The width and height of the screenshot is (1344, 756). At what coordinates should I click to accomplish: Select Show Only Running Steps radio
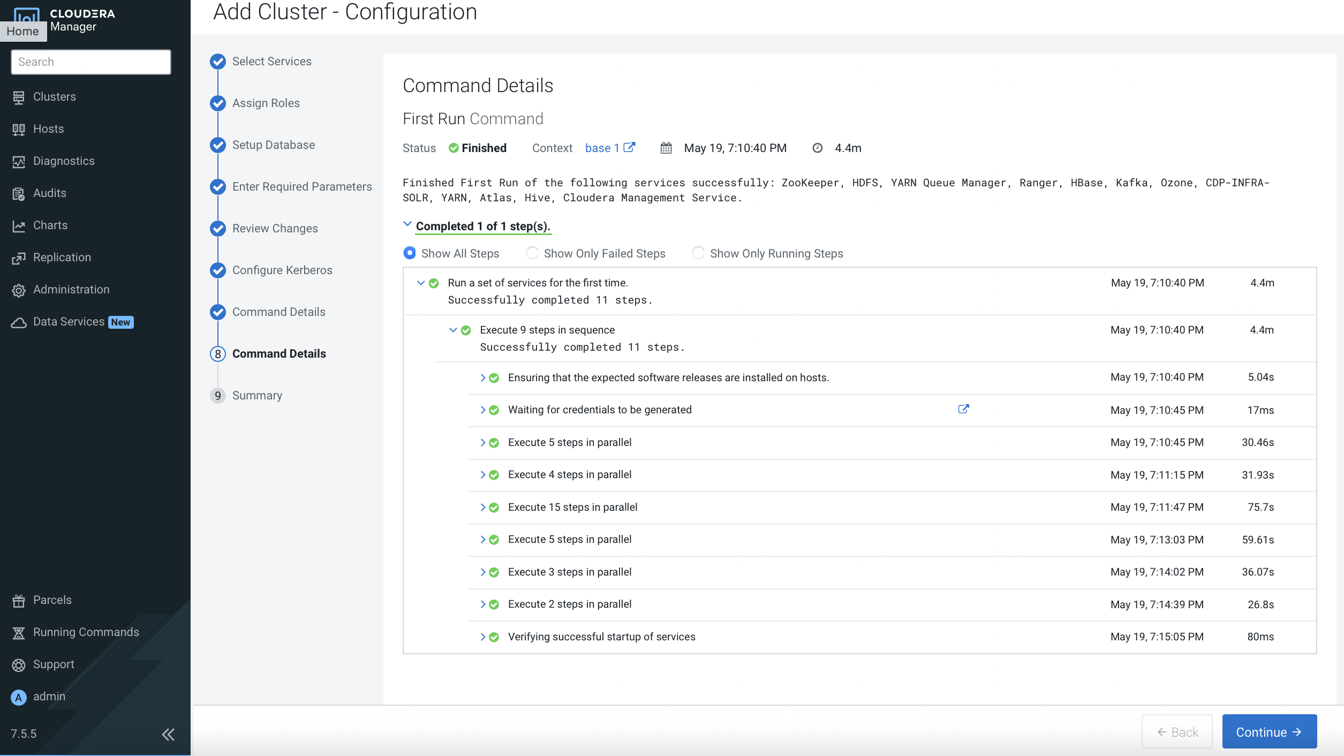698,253
